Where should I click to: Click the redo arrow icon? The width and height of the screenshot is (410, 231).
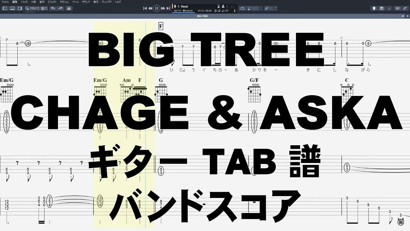click(61, 8)
